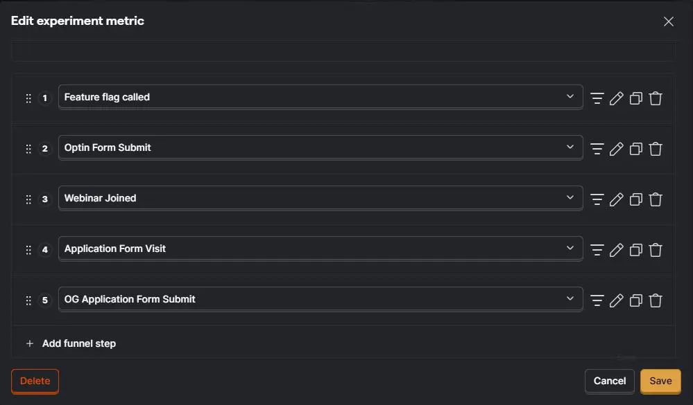Image resolution: width=693 pixels, height=405 pixels.
Task: Open filters for OG Application Form Submit
Action: (597, 300)
